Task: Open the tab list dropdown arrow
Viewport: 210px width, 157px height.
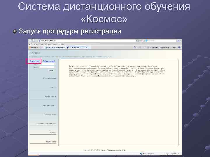Action: click(x=44, y=47)
